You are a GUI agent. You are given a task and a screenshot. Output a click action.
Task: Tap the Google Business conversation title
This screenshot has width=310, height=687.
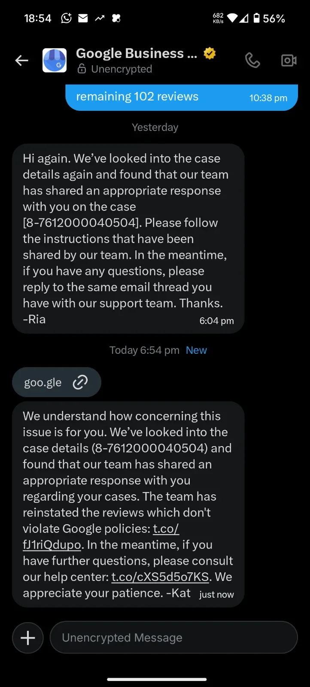click(x=137, y=53)
